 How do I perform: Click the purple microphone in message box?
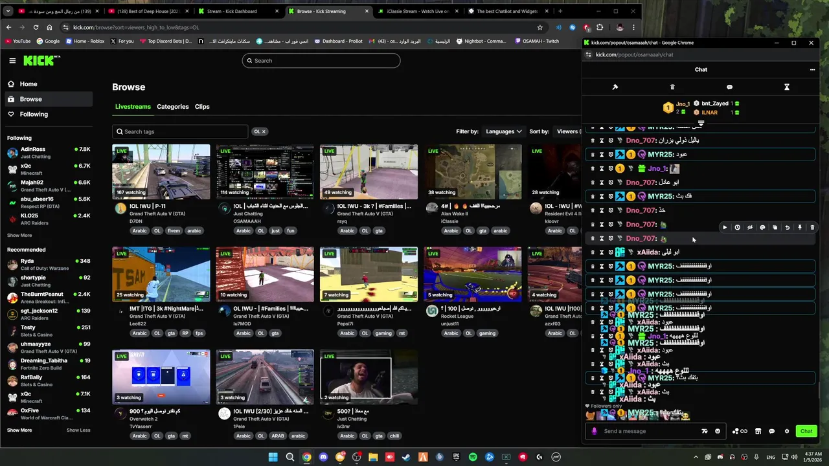[x=595, y=431]
